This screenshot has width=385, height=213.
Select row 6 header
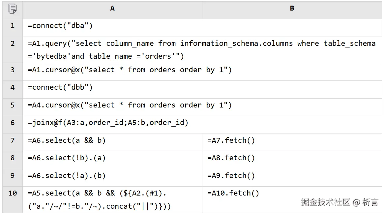(13, 123)
